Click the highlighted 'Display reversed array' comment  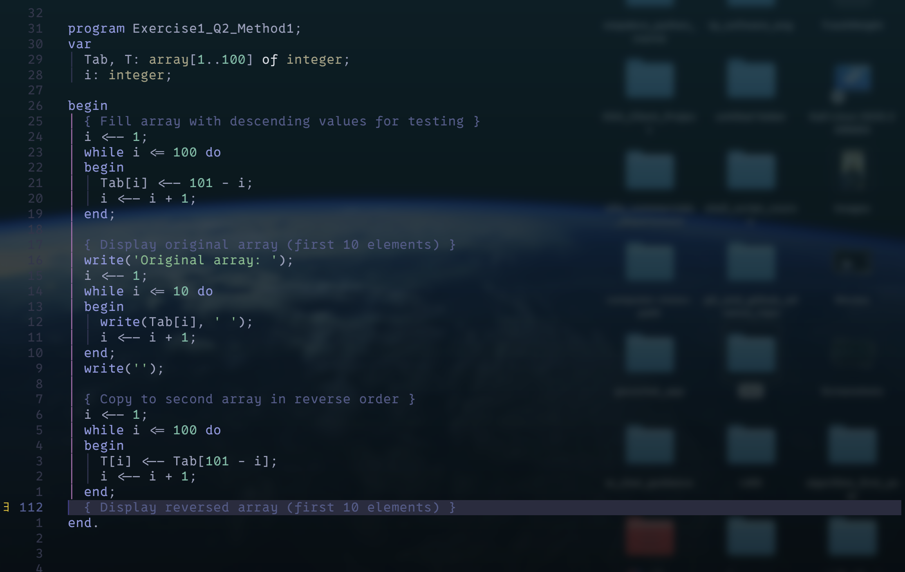(269, 507)
